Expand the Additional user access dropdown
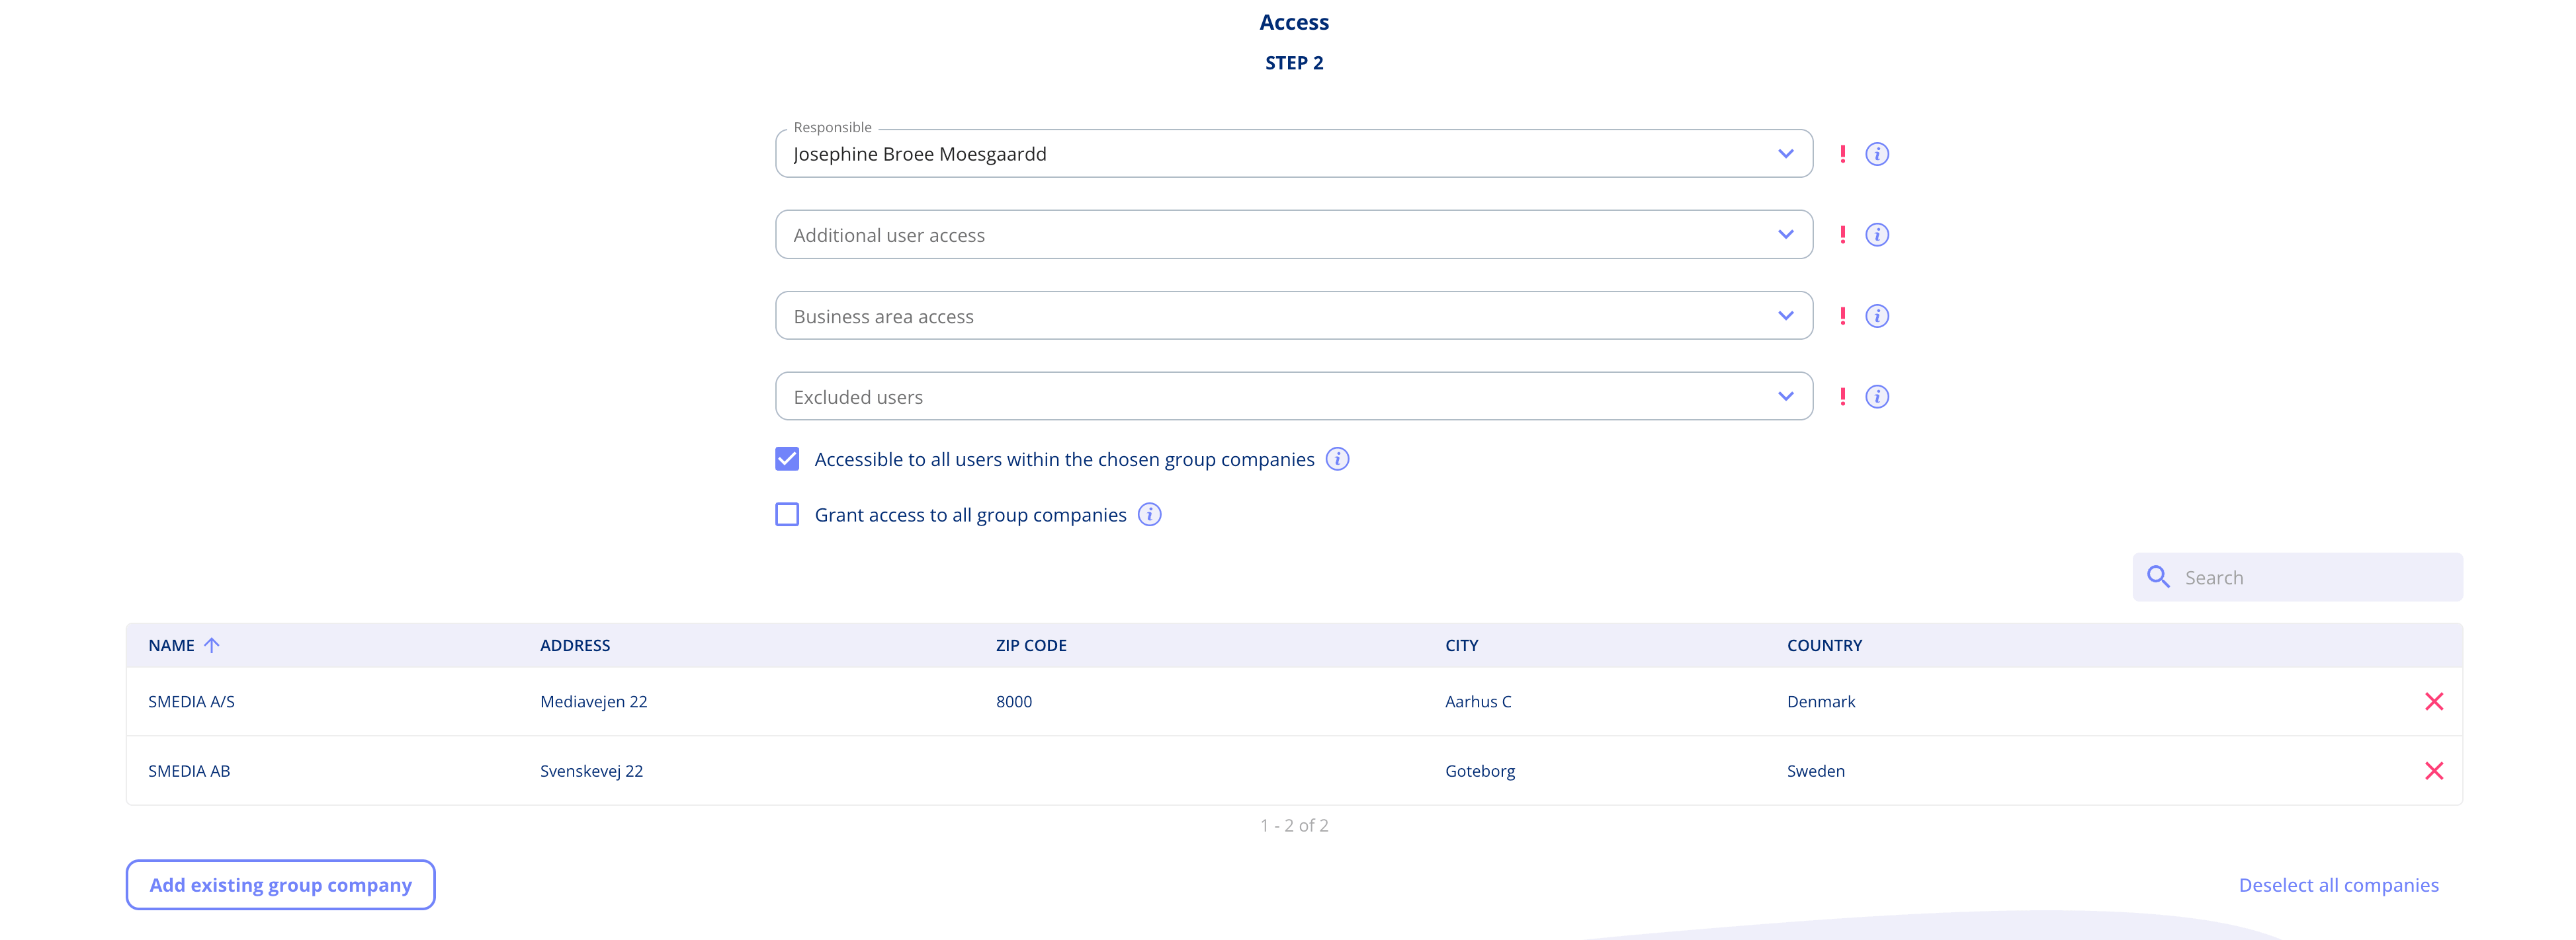This screenshot has height=940, width=2576. 1785,235
